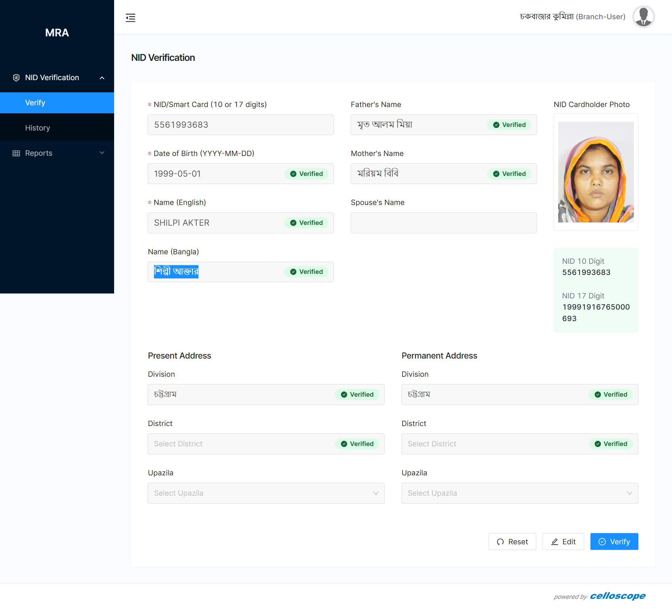
Task: Click the Mother's Name verified badge
Action: click(x=509, y=174)
